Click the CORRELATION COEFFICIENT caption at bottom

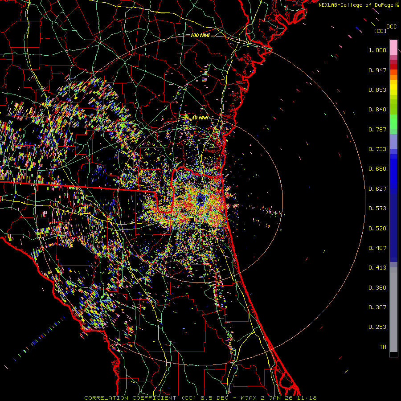pos(200,398)
